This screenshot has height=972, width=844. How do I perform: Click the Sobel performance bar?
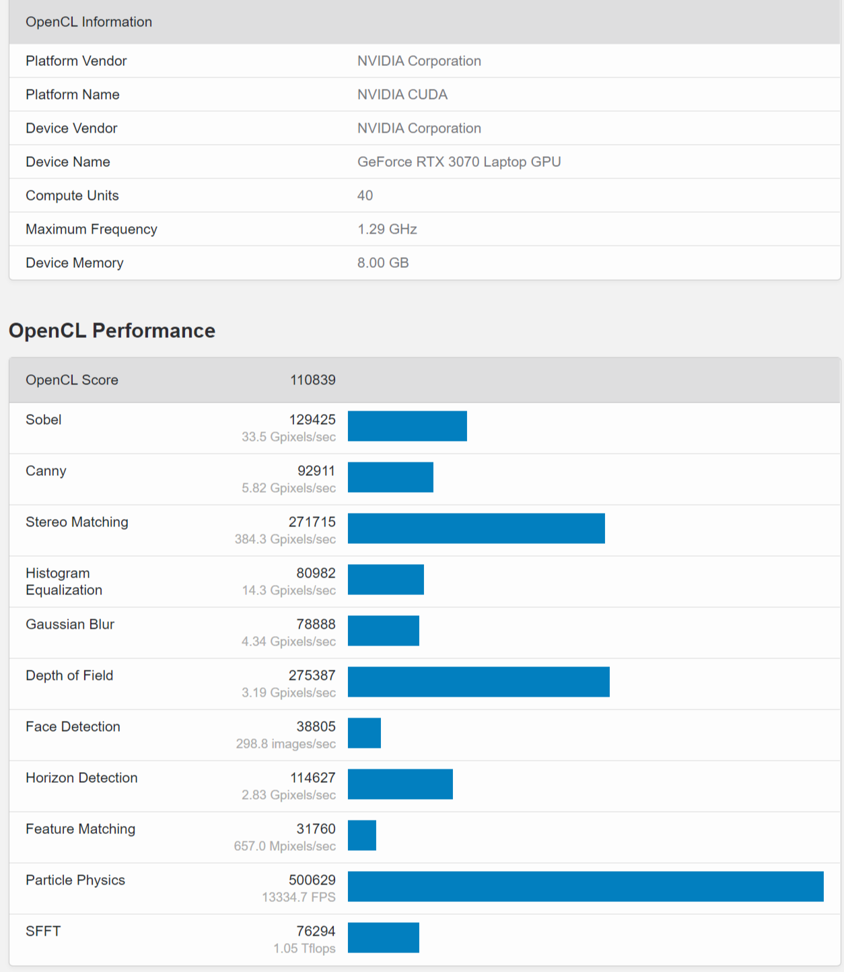(407, 426)
